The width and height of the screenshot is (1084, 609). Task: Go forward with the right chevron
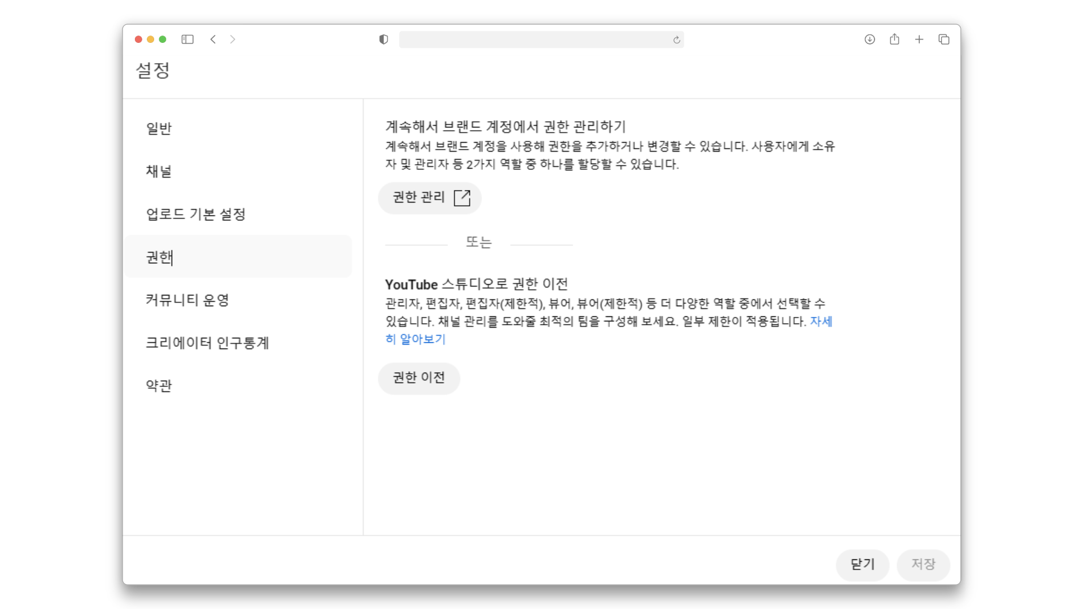pyautogui.click(x=233, y=39)
